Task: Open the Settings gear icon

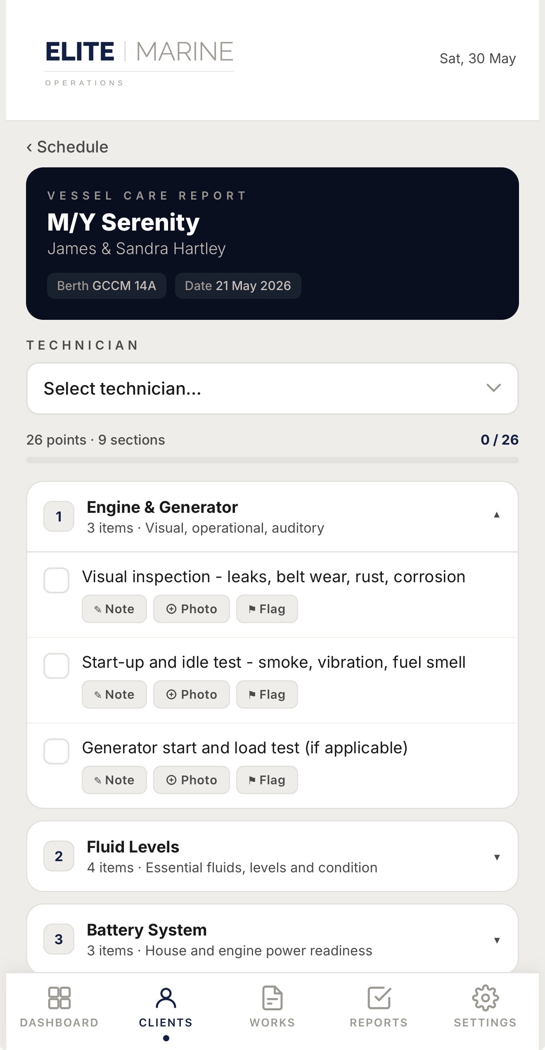Action: pyautogui.click(x=486, y=998)
